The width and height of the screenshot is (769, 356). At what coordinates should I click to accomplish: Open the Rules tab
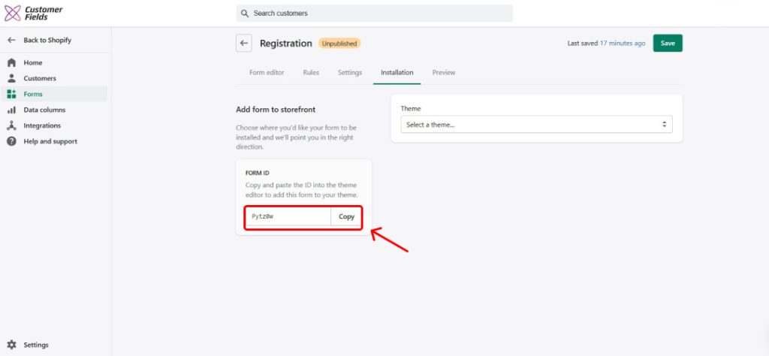click(311, 73)
